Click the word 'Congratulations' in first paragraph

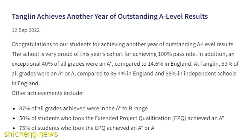[x=32, y=44]
